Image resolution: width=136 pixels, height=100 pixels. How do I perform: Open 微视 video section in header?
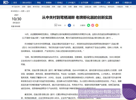pos(38,2)
